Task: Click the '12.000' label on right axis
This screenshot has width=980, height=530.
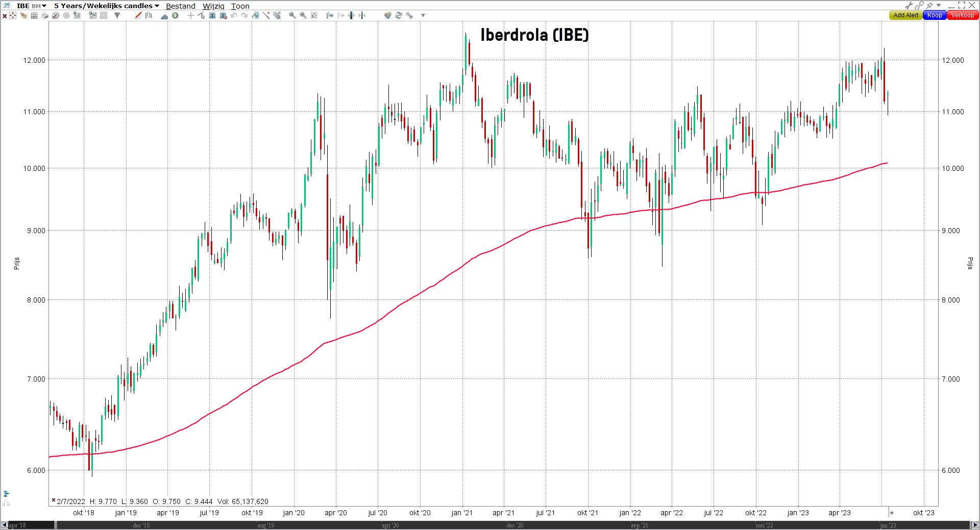Action: (953, 60)
